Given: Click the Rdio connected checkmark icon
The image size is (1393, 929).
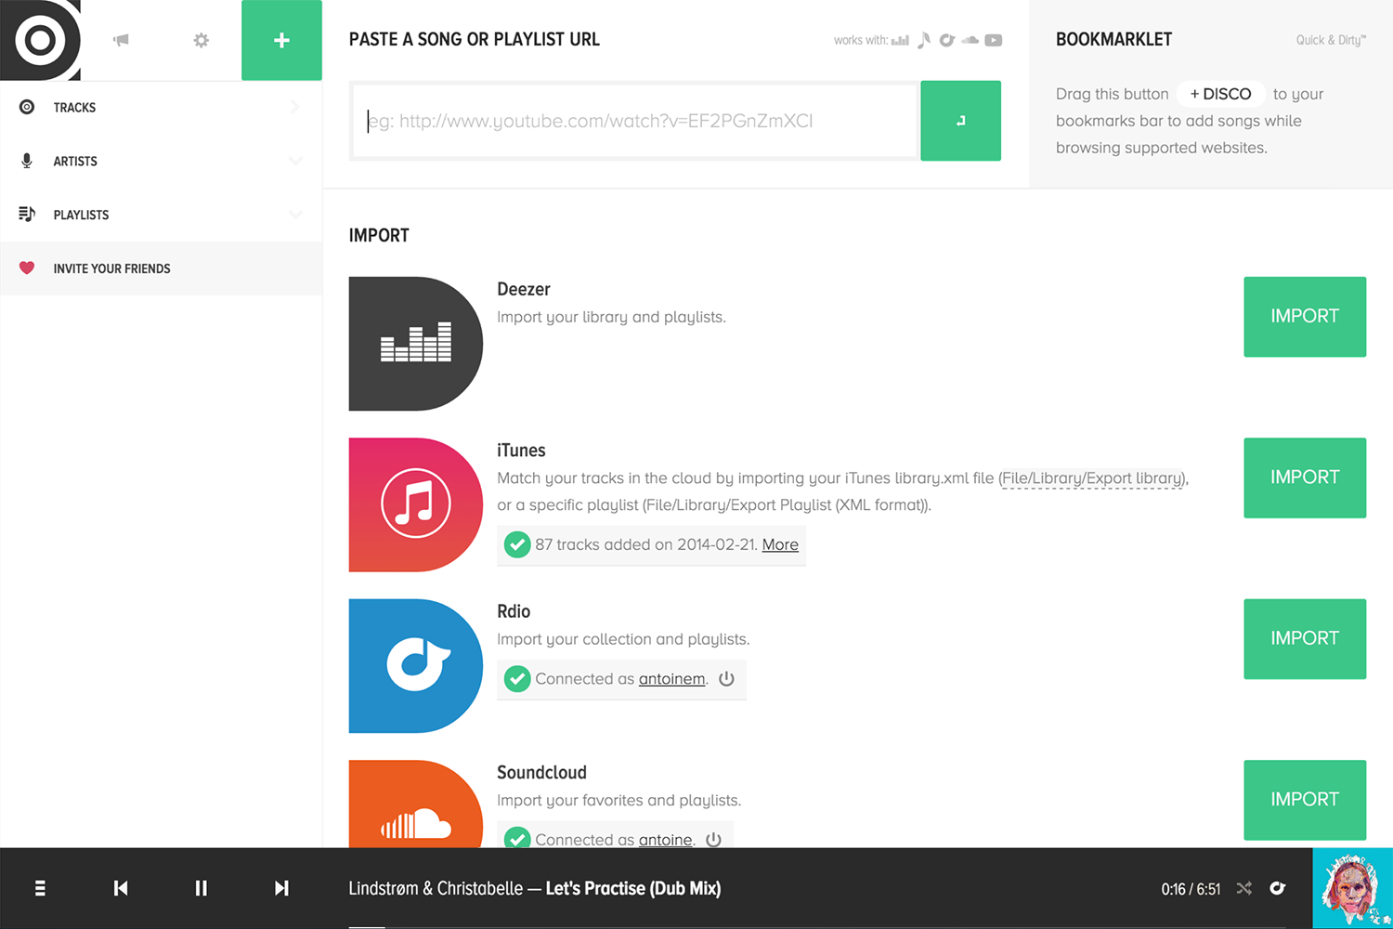Looking at the screenshot, I should tap(517, 679).
